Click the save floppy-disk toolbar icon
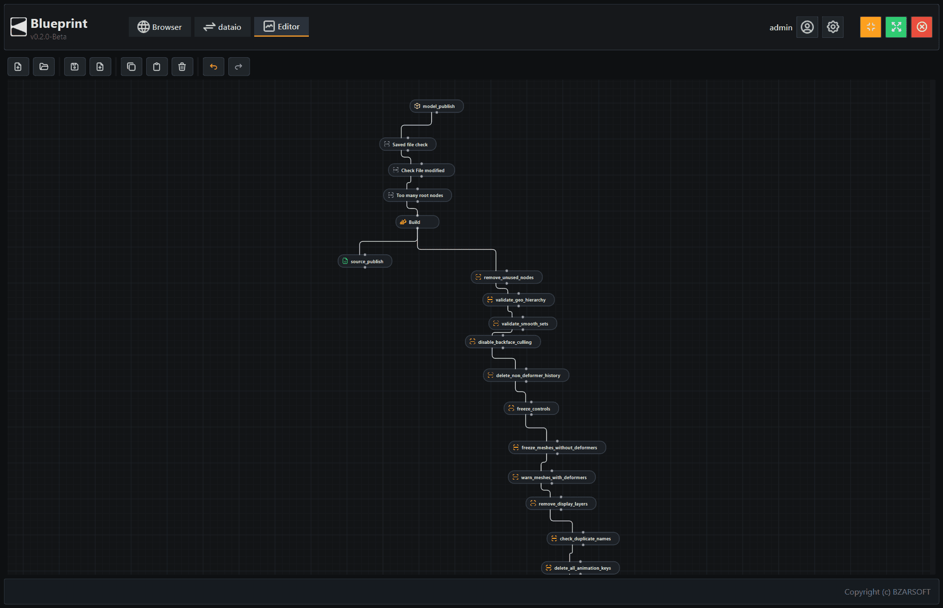Viewport: 943px width, 608px height. [75, 67]
